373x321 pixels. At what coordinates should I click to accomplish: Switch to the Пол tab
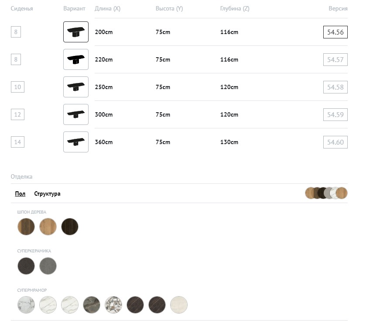tap(20, 194)
